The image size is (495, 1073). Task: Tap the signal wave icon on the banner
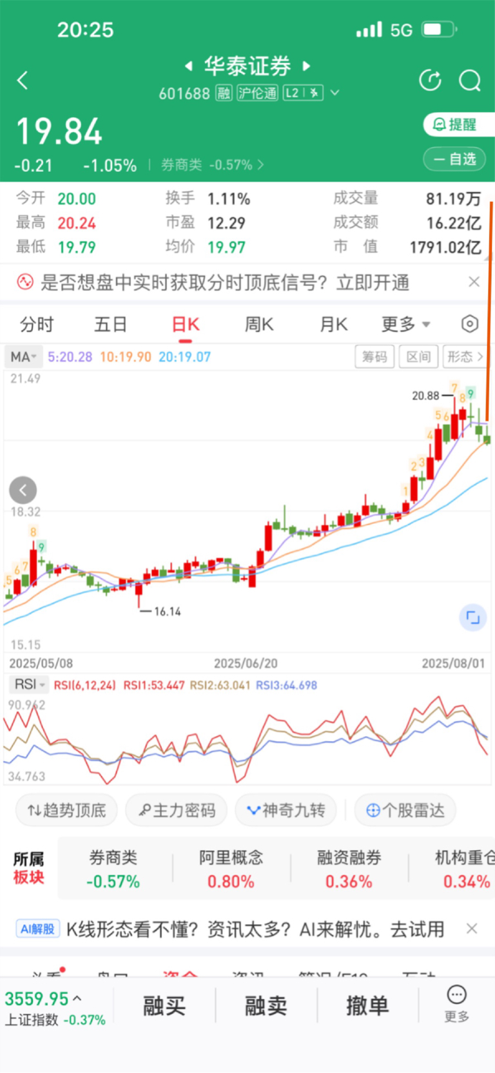tap(25, 282)
